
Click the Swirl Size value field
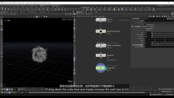point(148,37)
